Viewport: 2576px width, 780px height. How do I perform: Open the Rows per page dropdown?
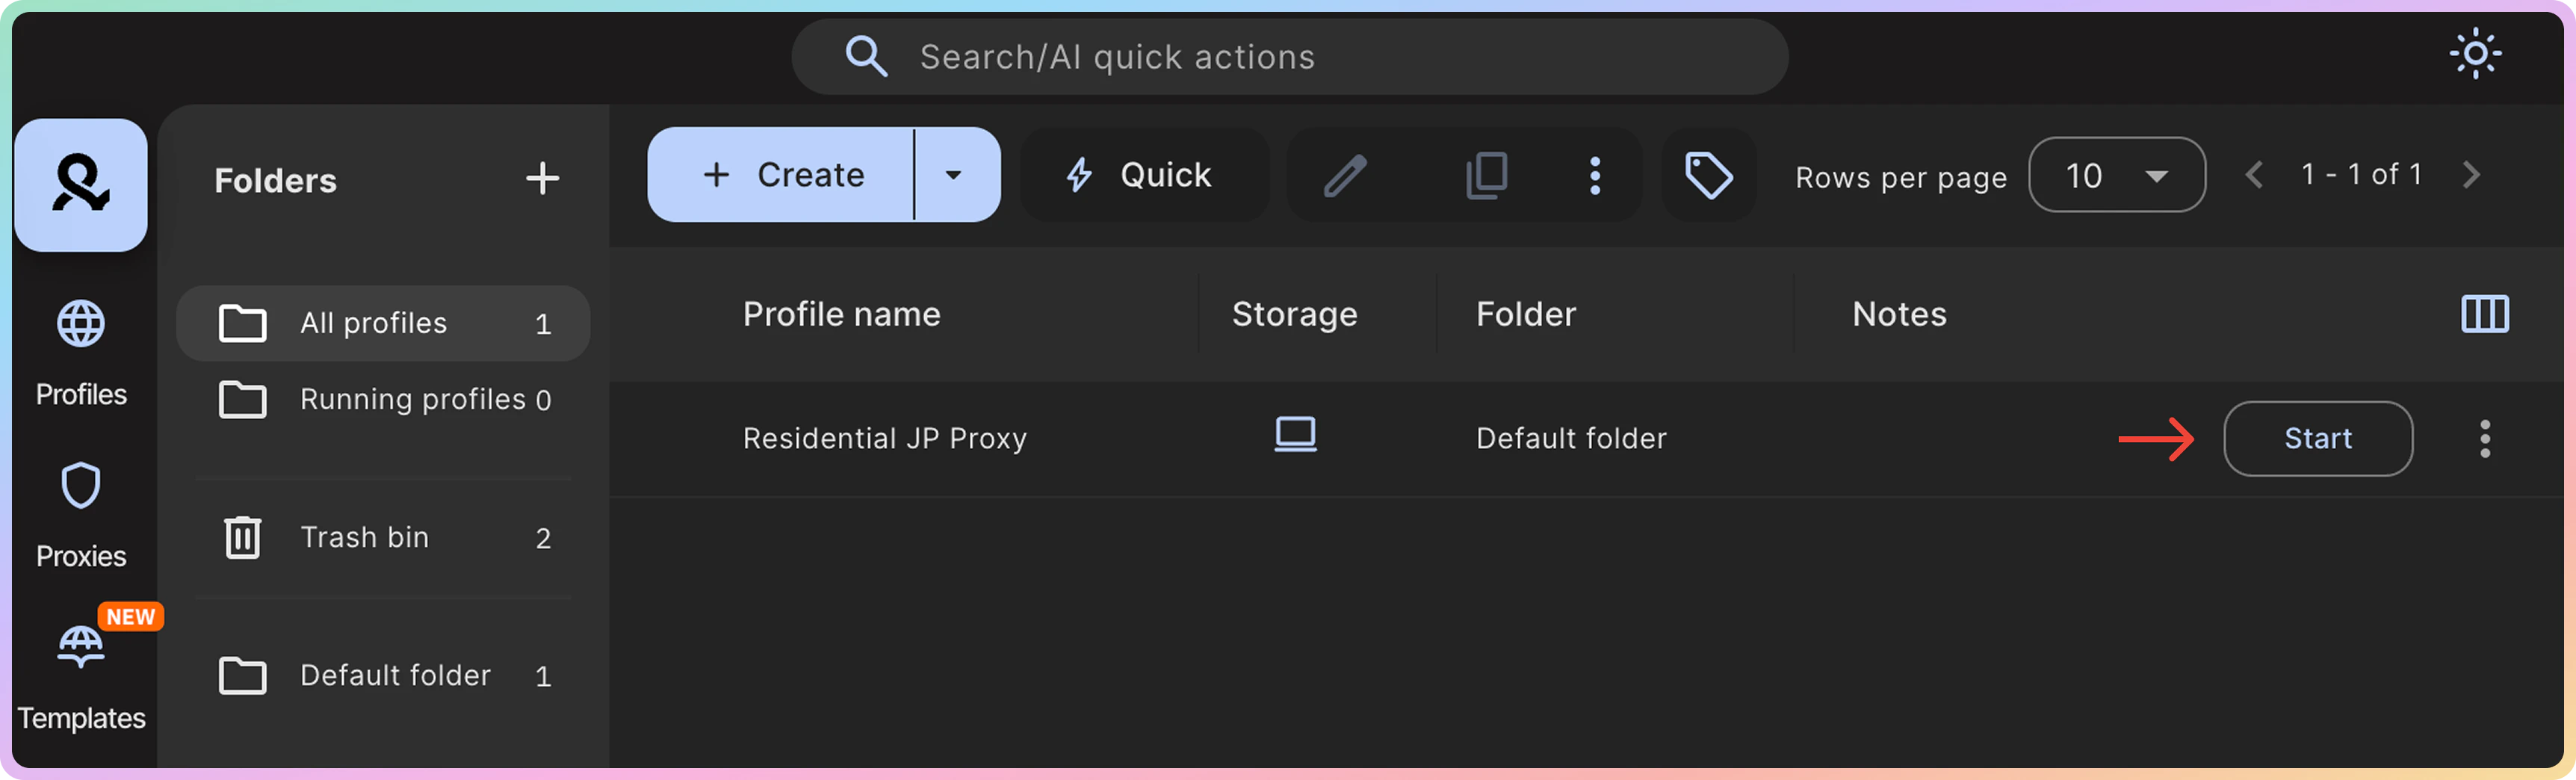2116,175
